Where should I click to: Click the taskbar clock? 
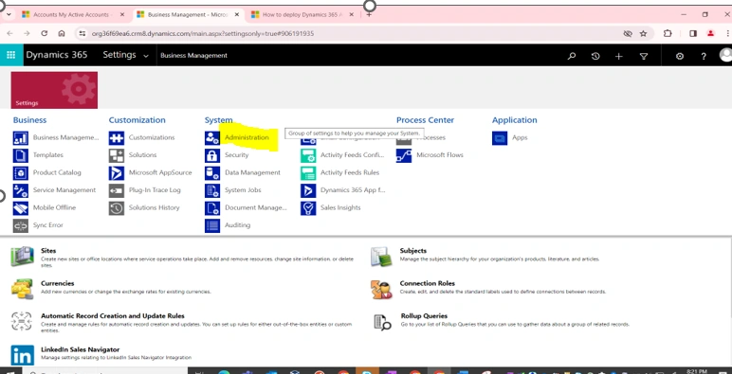point(697,371)
